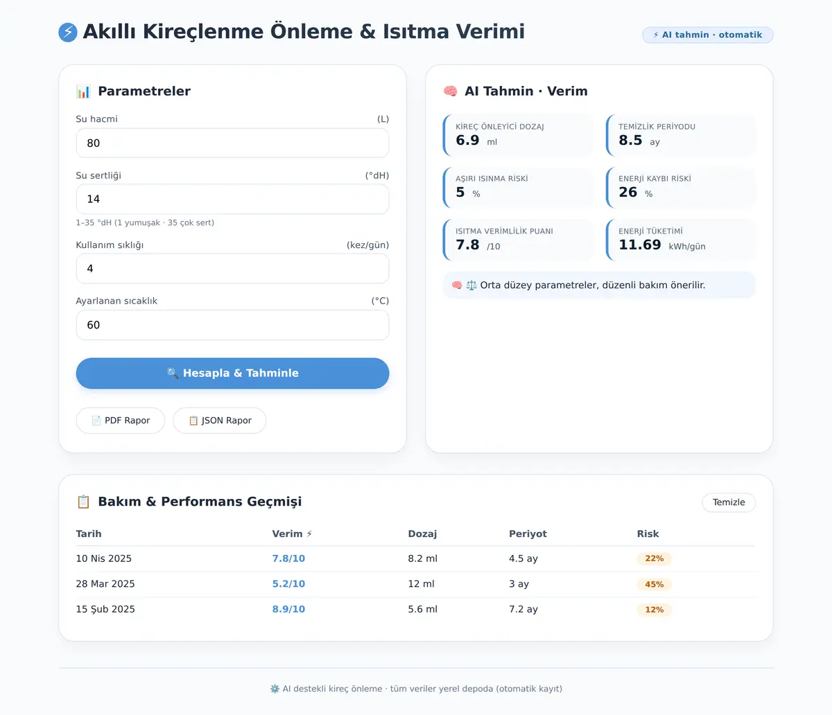The width and height of the screenshot is (832, 715).
Task: Focus the Su sertliği input field
Action: click(232, 199)
